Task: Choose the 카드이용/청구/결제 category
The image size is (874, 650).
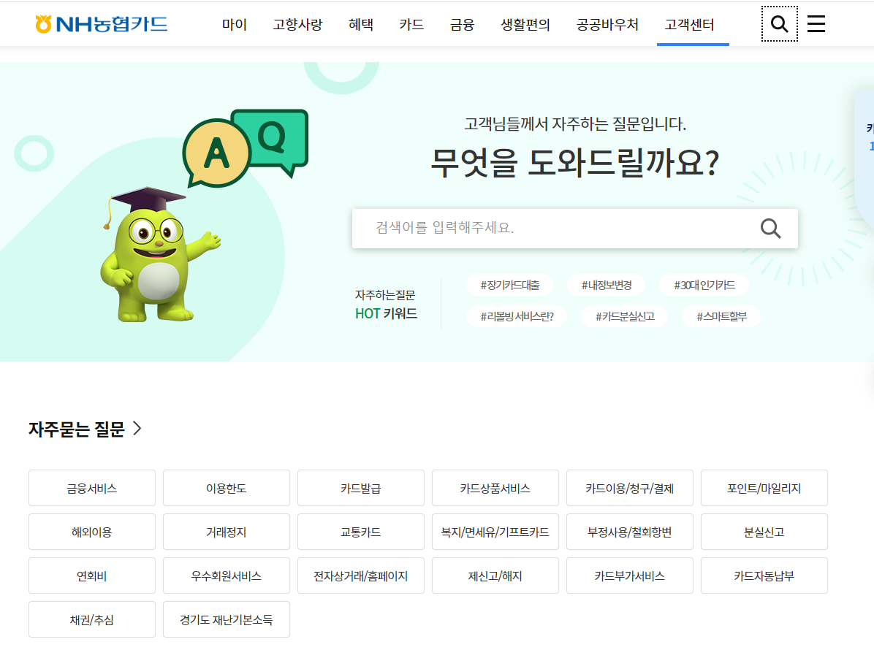Action: tap(630, 488)
